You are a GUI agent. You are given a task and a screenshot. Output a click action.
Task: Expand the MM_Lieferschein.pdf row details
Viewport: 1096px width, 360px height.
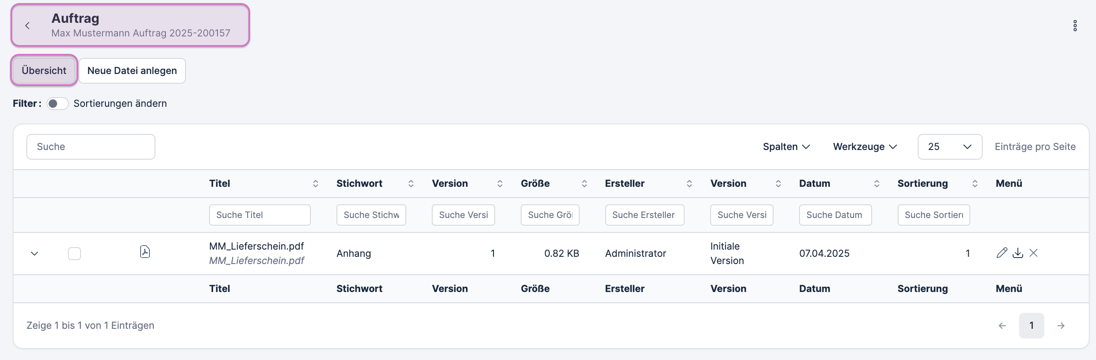point(34,254)
